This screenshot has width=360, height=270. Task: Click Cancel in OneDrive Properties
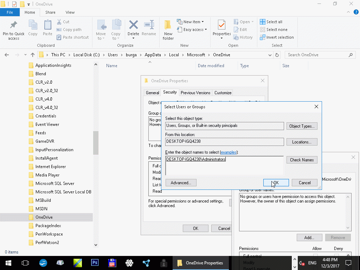click(221, 229)
